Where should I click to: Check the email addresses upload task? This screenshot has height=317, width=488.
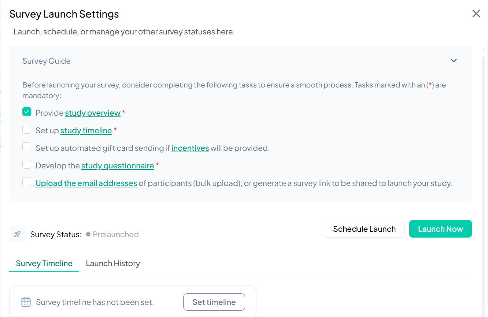[x=27, y=182]
